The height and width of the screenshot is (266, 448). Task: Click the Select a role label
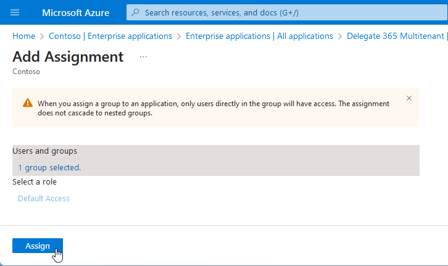(35, 182)
